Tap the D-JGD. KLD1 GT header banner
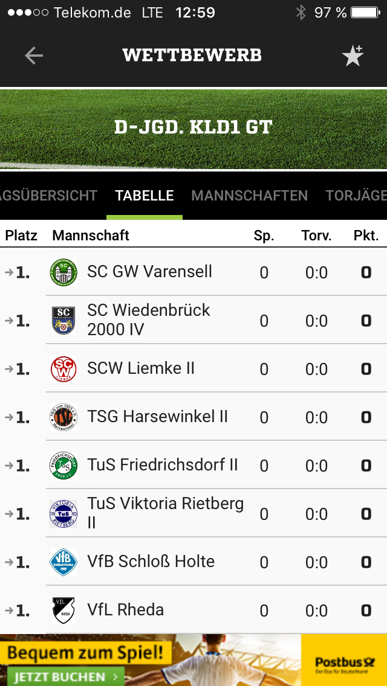 [193, 128]
